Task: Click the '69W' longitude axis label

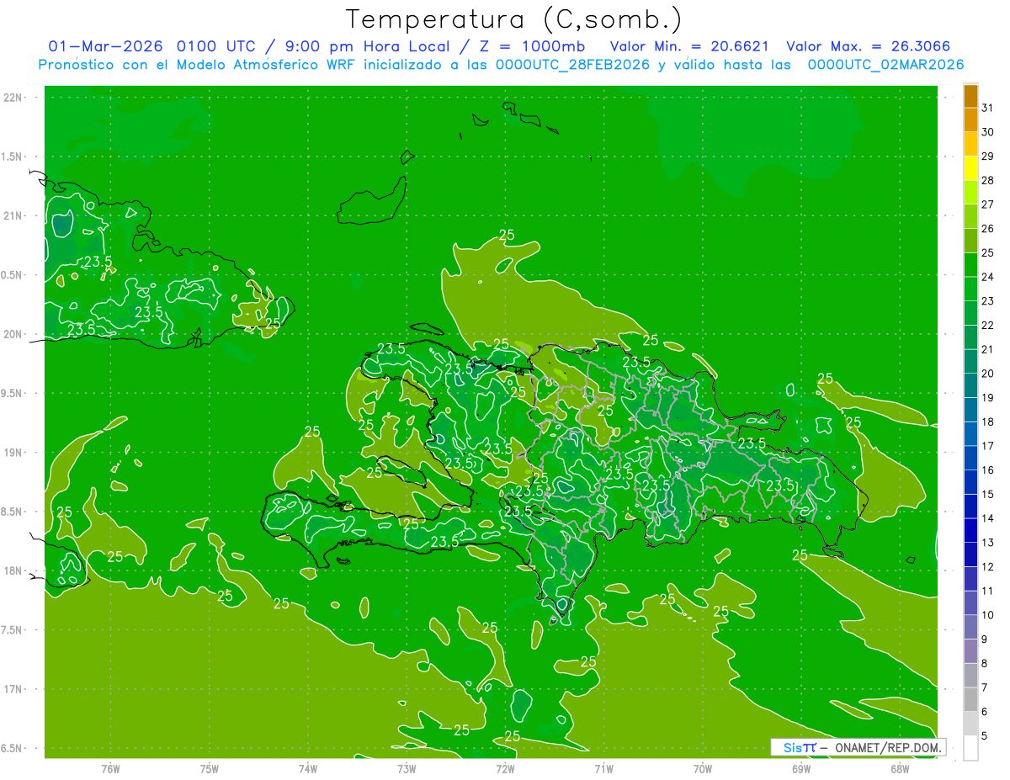Action: [x=801, y=769]
